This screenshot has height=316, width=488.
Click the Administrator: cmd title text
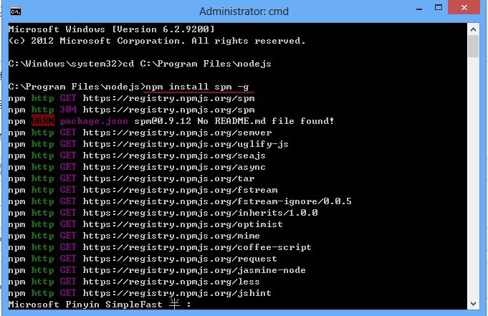pos(244,11)
